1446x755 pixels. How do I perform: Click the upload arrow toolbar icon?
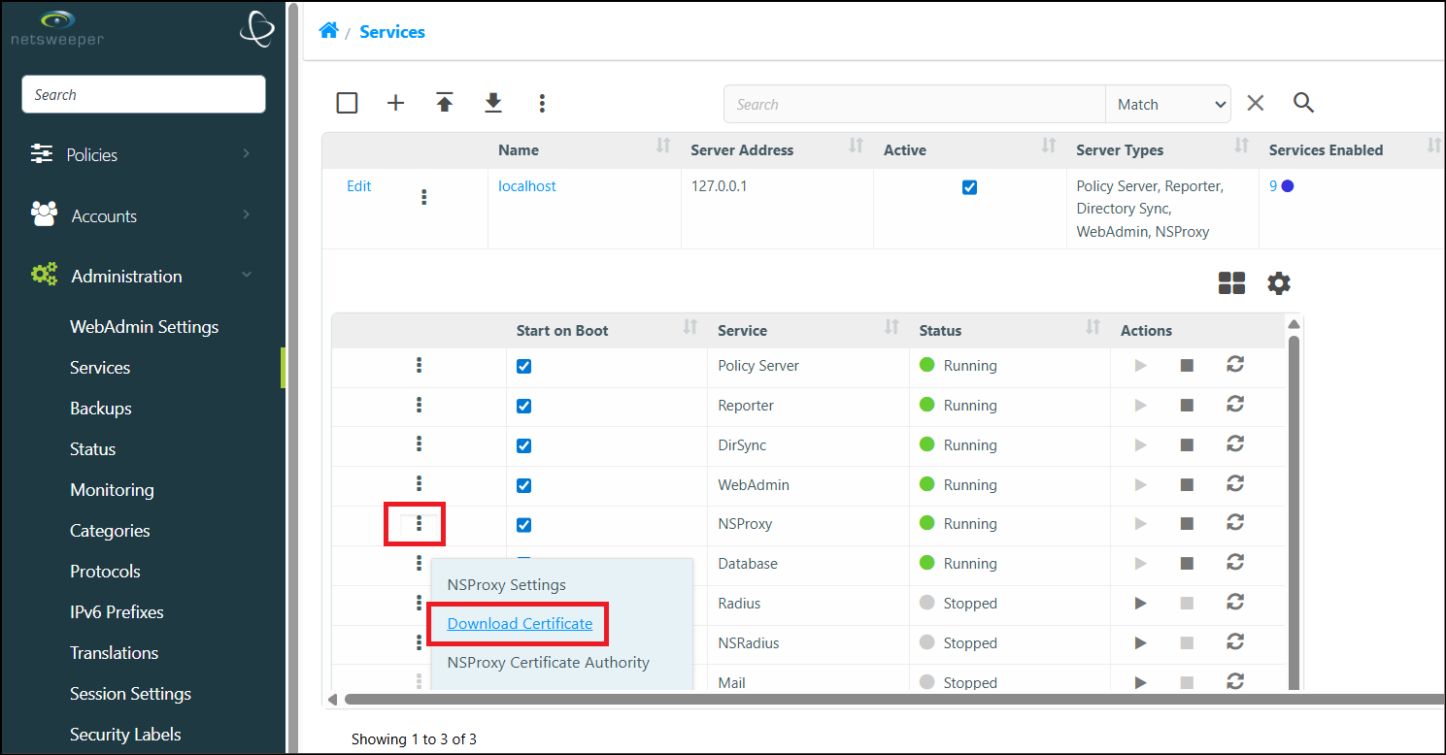coord(445,103)
